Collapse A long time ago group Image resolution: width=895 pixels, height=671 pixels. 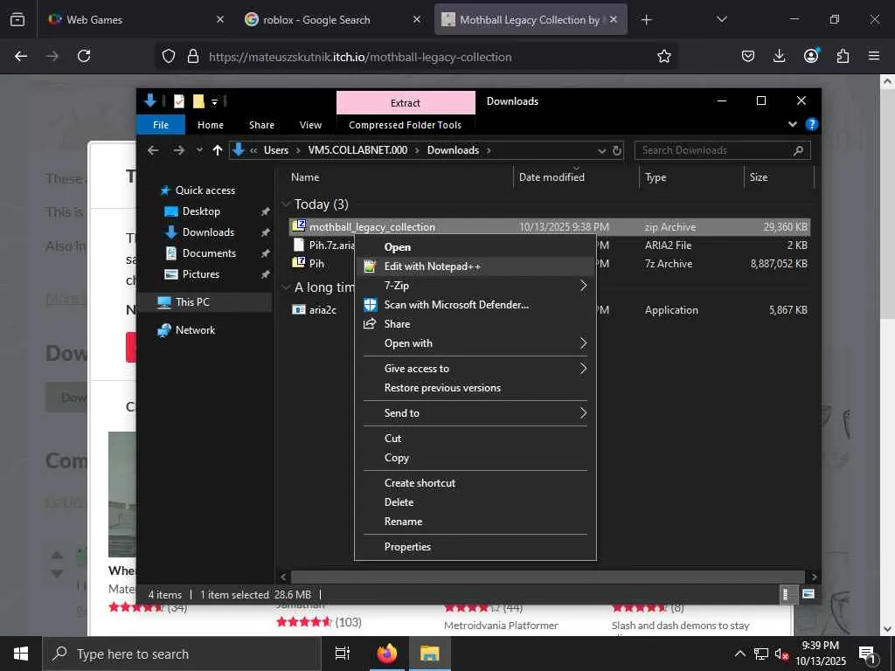286,287
